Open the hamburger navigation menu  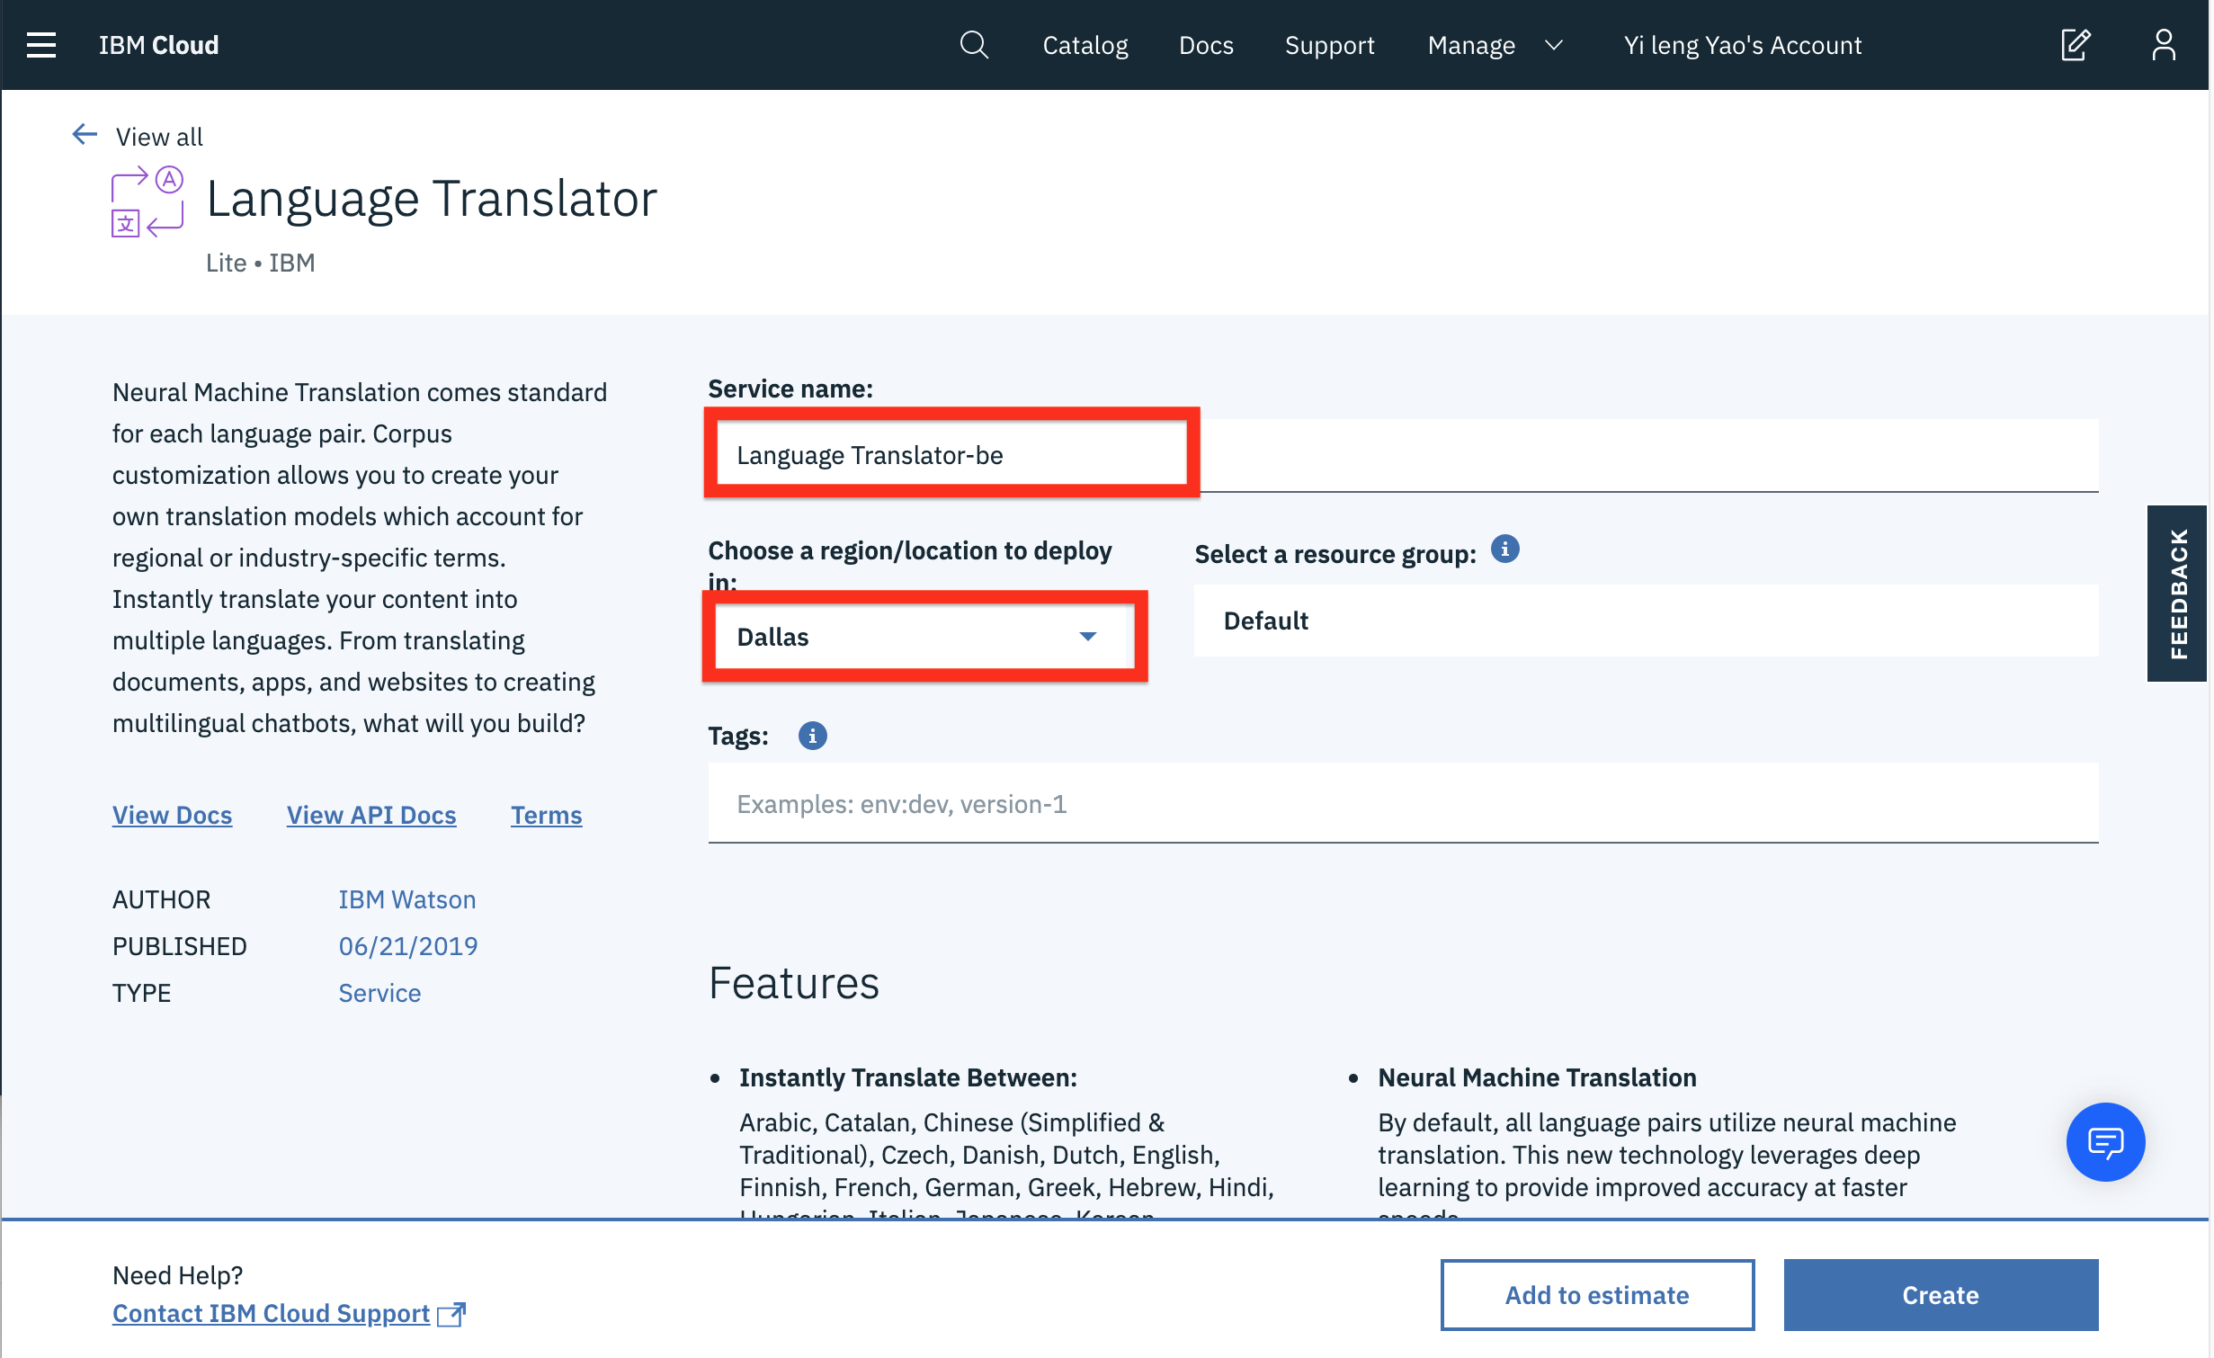pos(41,45)
